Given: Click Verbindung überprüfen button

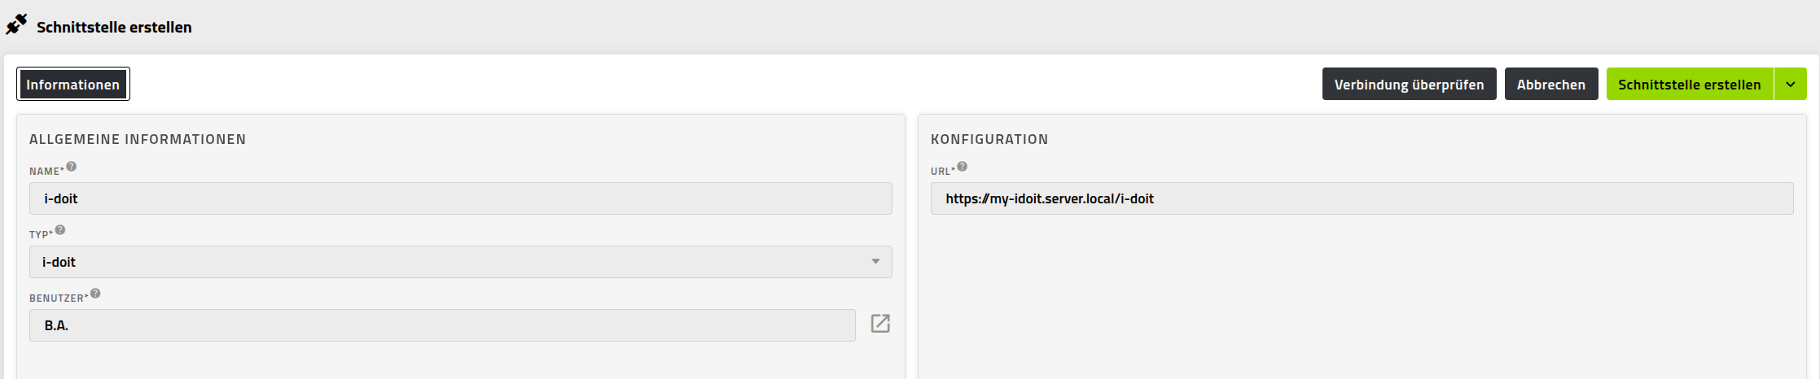Looking at the screenshot, I should (x=1409, y=85).
